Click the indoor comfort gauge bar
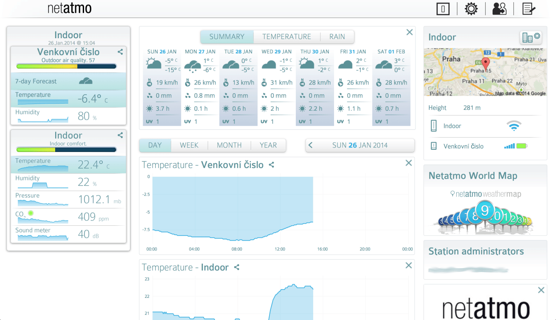The width and height of the screenshot is (556, 320). (66, 150)
